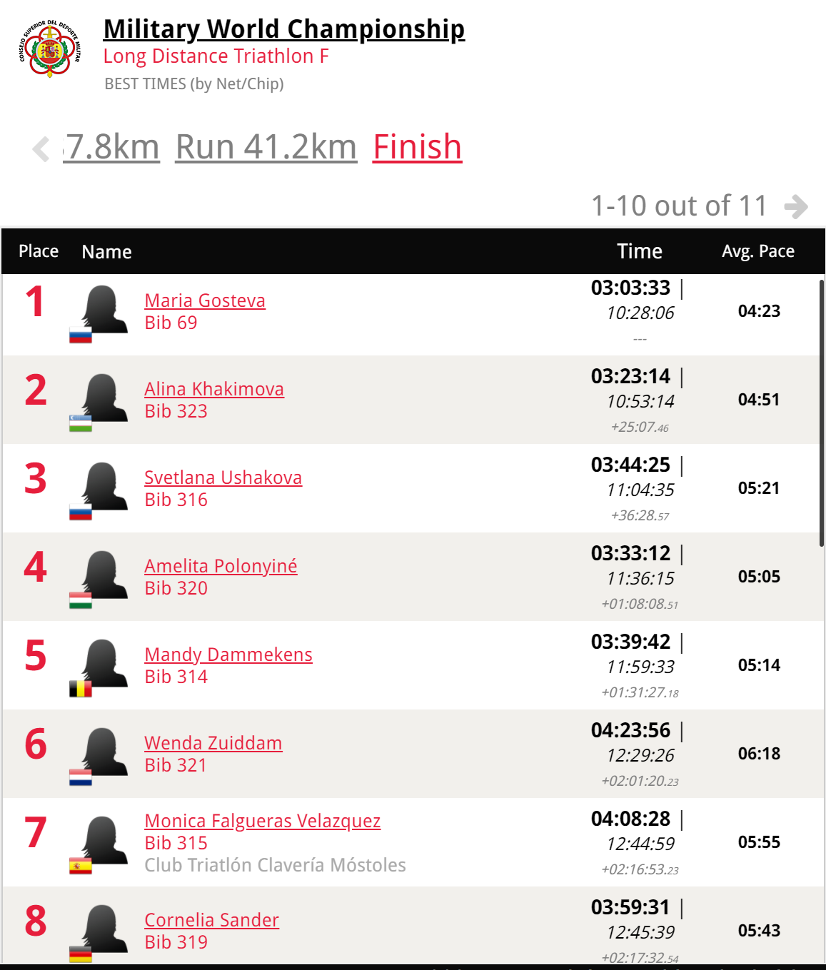Click the Spanish flag beside Monica Falgueras
The image size is (826, 970).
coord(81,866)
